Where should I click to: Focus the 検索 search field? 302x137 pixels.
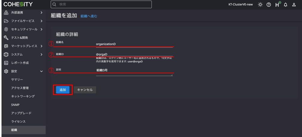pos(101,4)
